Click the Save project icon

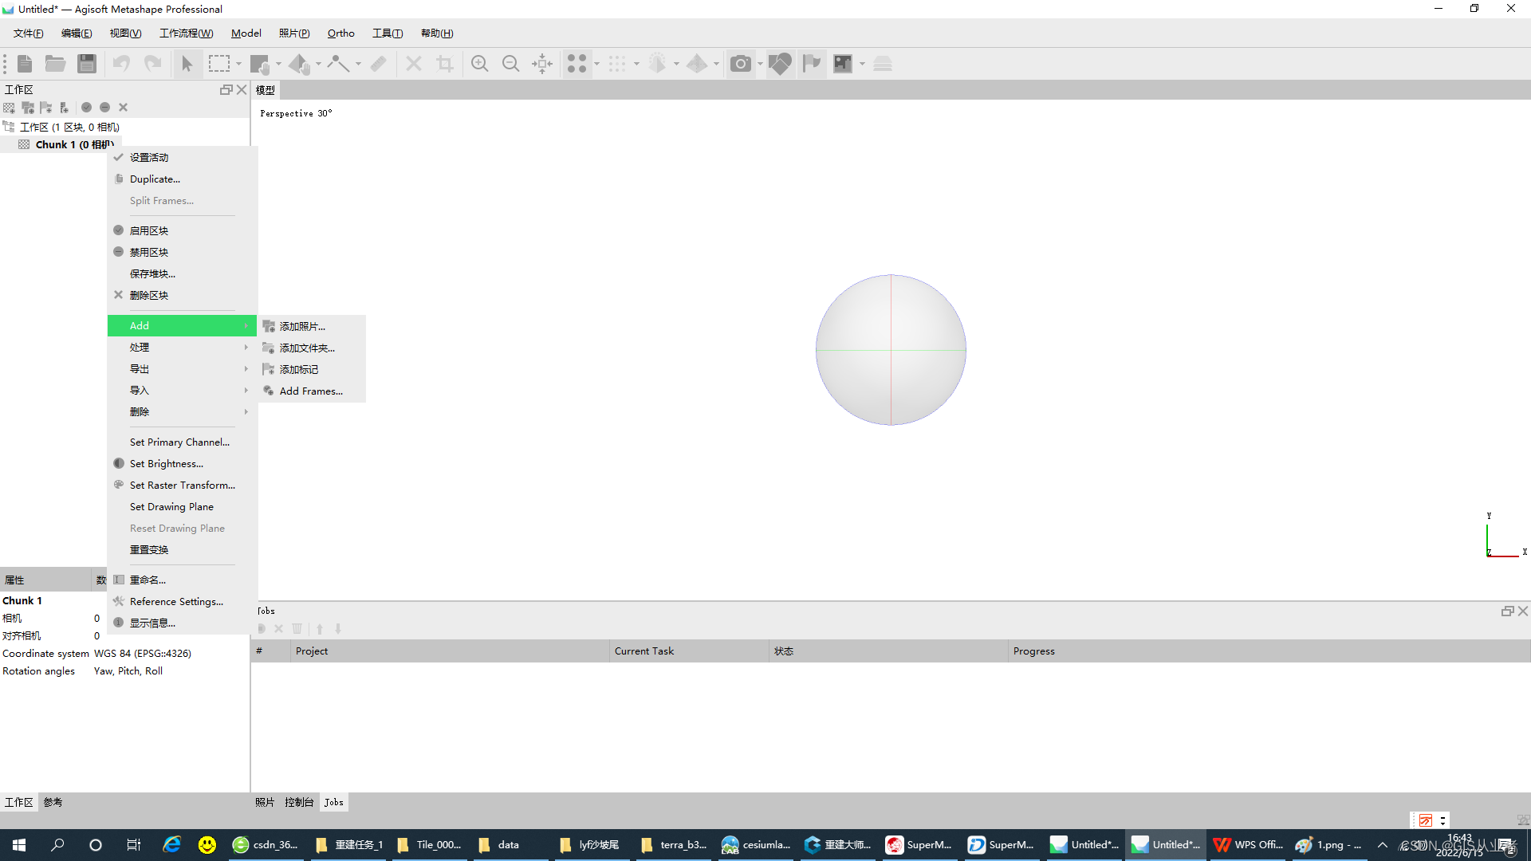(87, 64)
